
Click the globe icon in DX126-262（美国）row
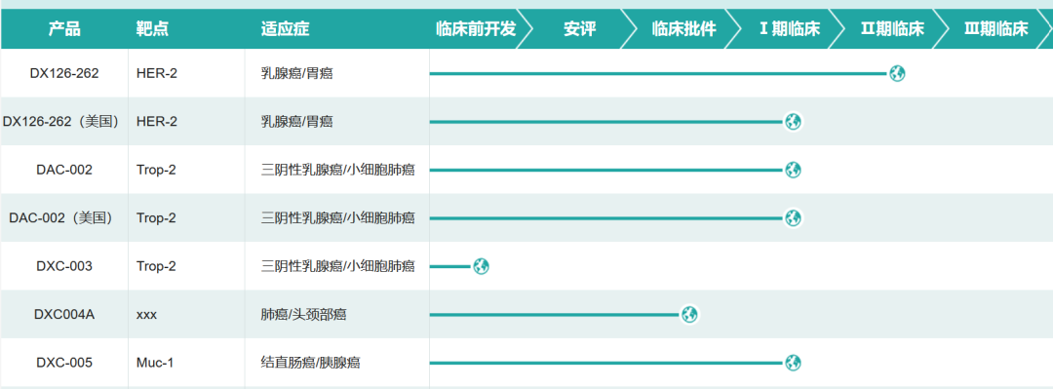click(793, 122)
